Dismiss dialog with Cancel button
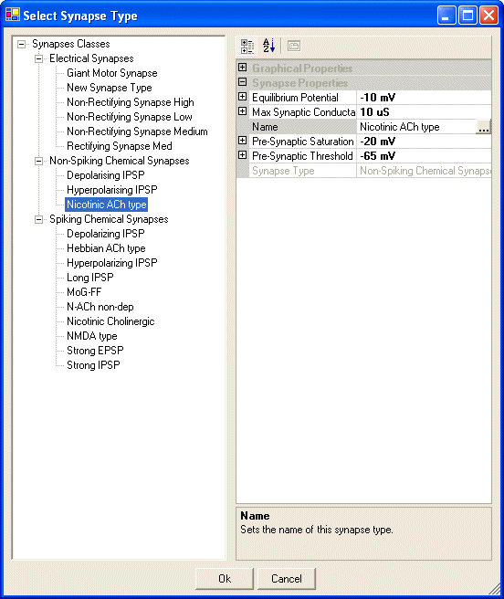 point(287,579)
